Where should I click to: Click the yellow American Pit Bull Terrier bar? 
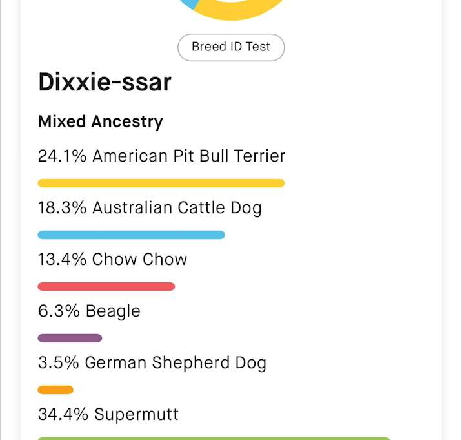[161, 183]
